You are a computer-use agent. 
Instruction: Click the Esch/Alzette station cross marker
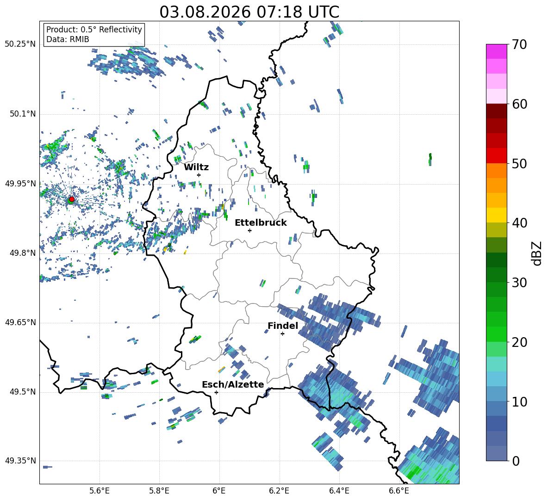pos(216,392)
